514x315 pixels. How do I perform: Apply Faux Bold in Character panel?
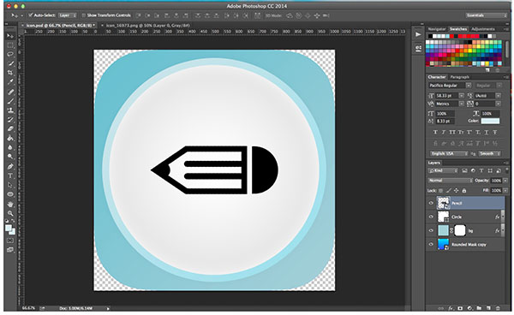pos(435,133)
